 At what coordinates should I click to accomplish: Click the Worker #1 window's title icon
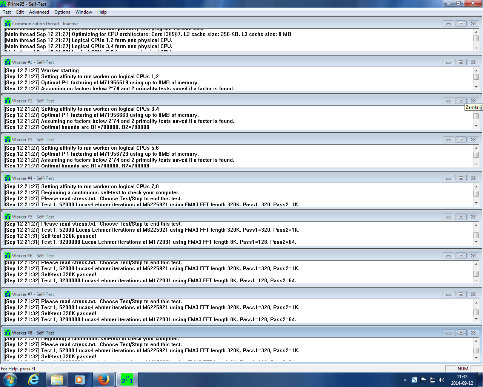[x=8, y=62]
